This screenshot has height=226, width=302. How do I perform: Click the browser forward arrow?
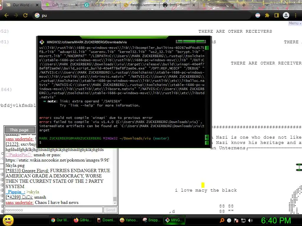[x=16, y=15]
